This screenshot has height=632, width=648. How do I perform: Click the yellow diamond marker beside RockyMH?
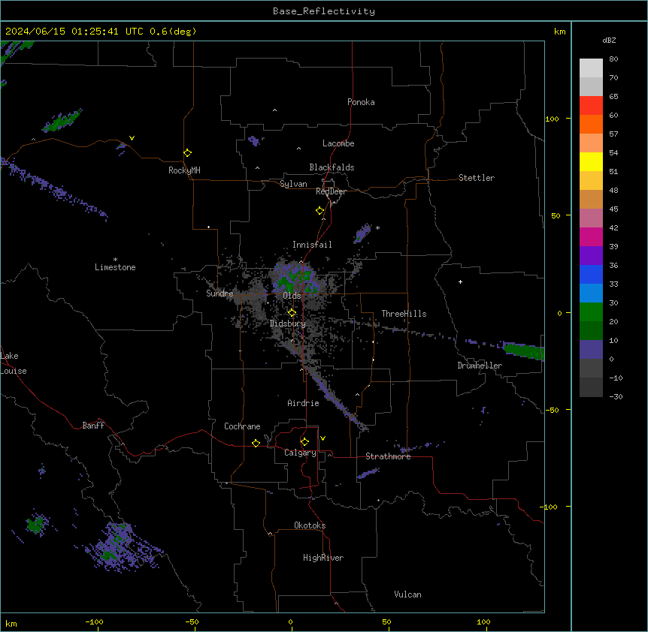tap(187, 153)
